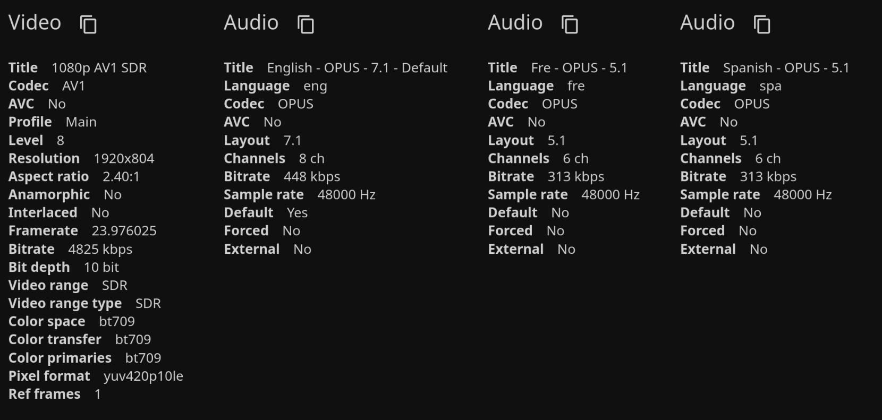Viewport: 882px width, 420px height.
Task: Copy the Video stream info
Action: point(88,24)
